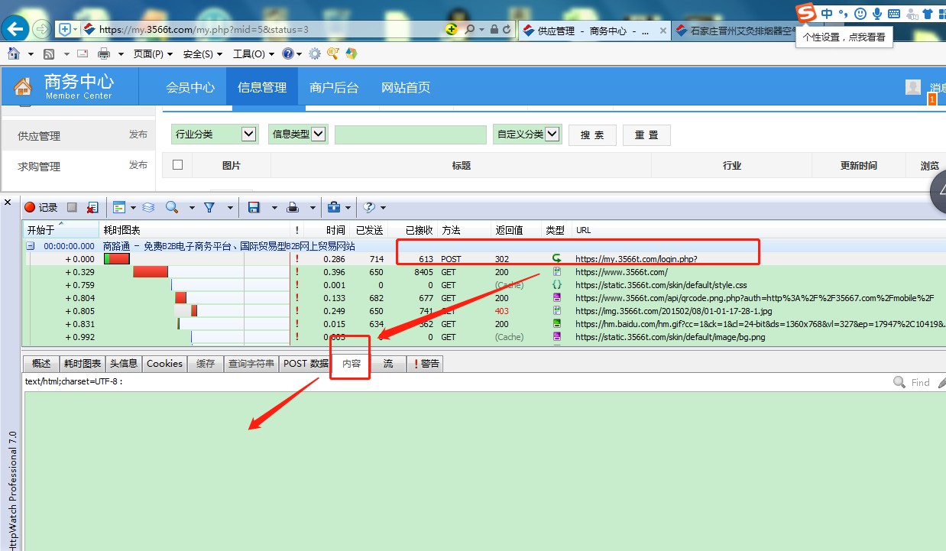Open the HttpWatch filter funnel icon
Viewport: 946px width, 551px height.
pyautogui.click(x=209, y=207)
